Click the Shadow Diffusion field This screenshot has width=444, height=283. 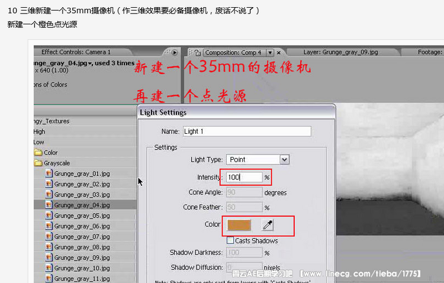244,267
